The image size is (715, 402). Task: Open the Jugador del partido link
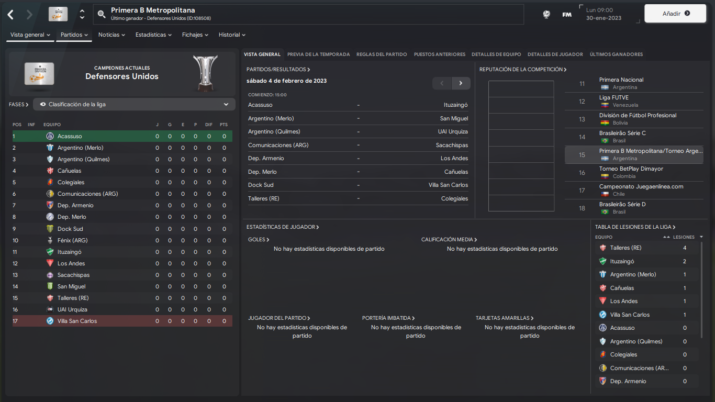point(279,318)
